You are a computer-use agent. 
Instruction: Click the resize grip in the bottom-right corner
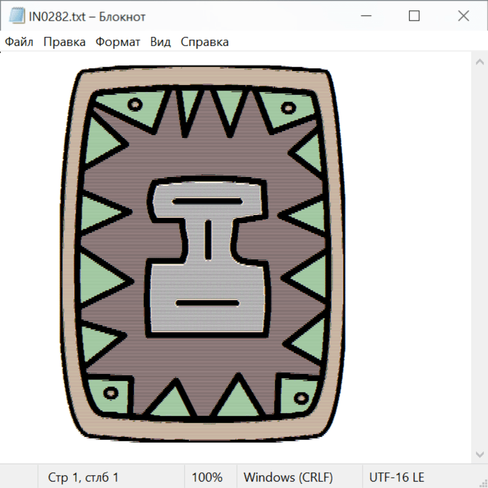click(x=483, y=483)
